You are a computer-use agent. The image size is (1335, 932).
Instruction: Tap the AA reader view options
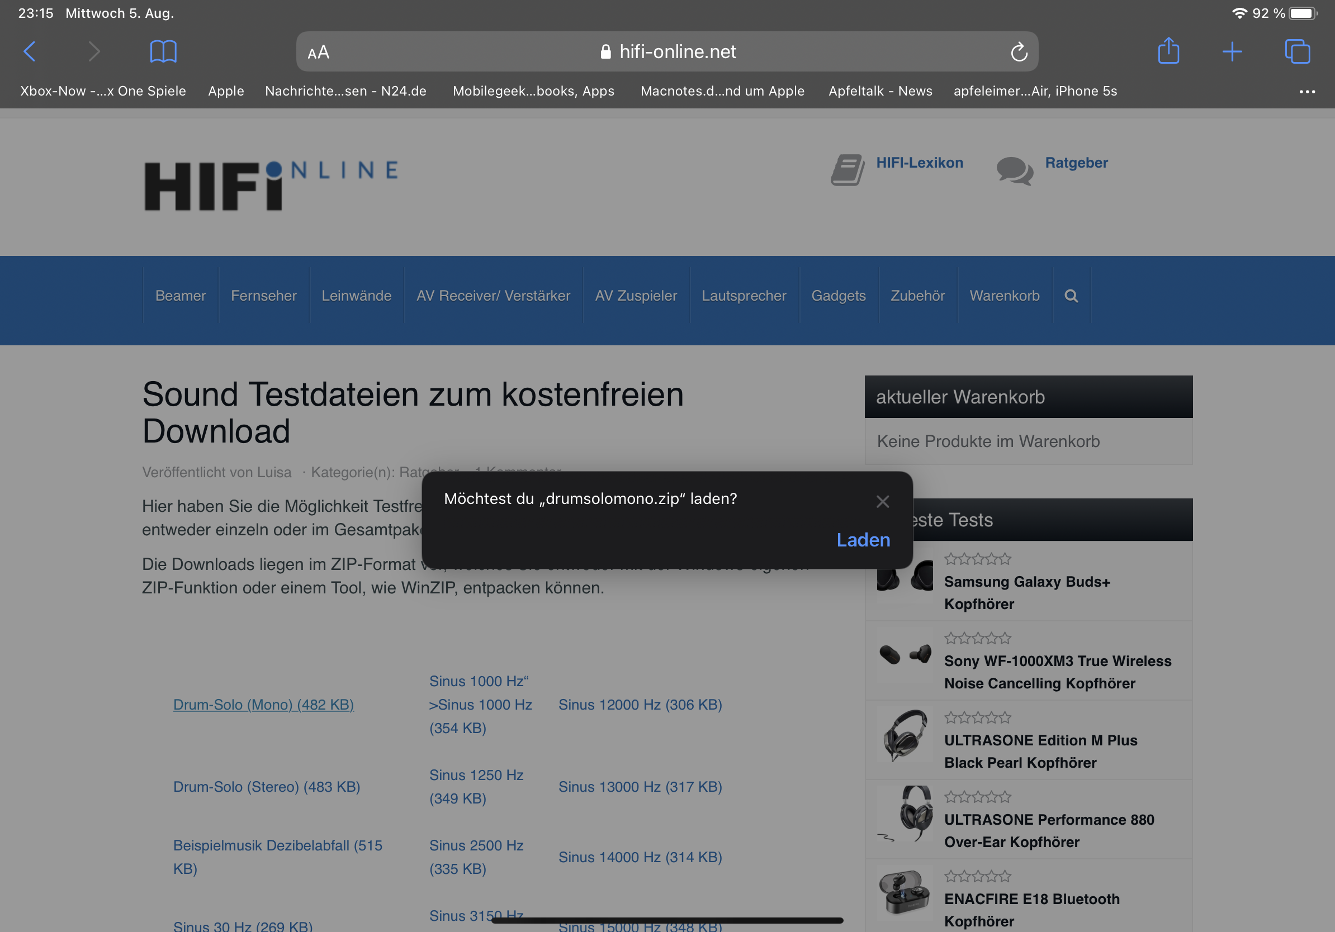(x=318, y=53)
